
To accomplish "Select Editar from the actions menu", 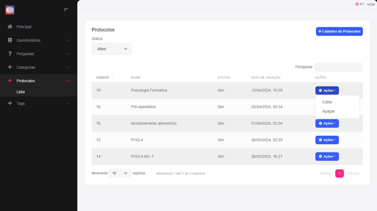I will click(327, 102).
